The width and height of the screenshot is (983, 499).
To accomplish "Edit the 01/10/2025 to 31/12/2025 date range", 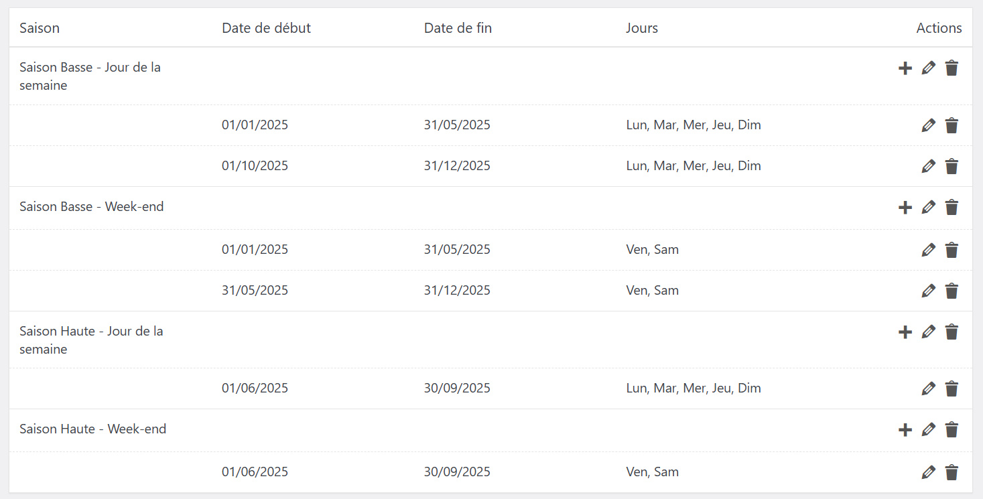I will pyautogui.click(x=928, y=166).
